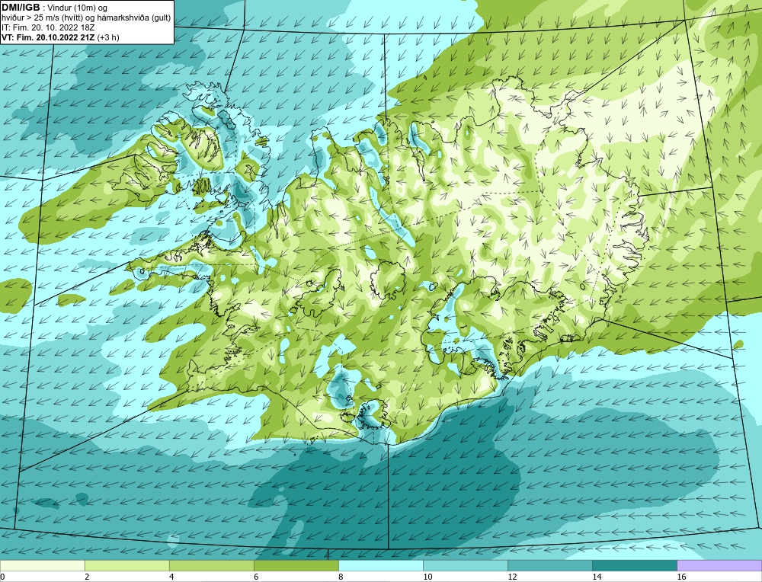Click the 2–4 m/s light green legend swatch
This screenshot has height=582, width=762.
click(x=126, y=565)
